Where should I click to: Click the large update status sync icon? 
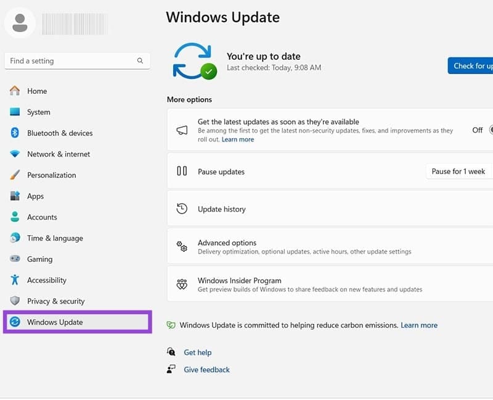tap(194, 60)
